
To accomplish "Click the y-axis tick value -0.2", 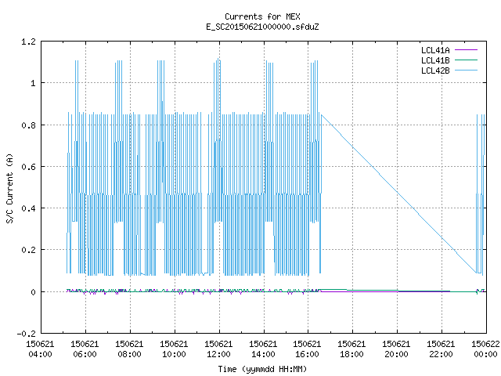I will [x=26, y=334].
